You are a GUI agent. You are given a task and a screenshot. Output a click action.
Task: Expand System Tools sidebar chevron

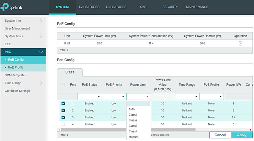41,36
